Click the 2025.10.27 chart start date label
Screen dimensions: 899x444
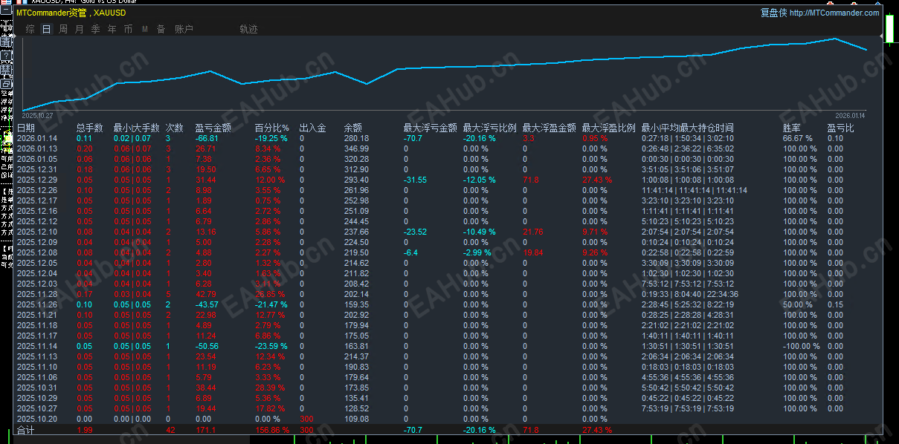click(36, 115)
